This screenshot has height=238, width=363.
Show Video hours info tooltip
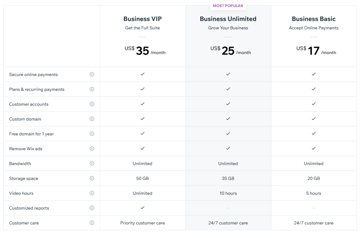click(x=92, y=193)
